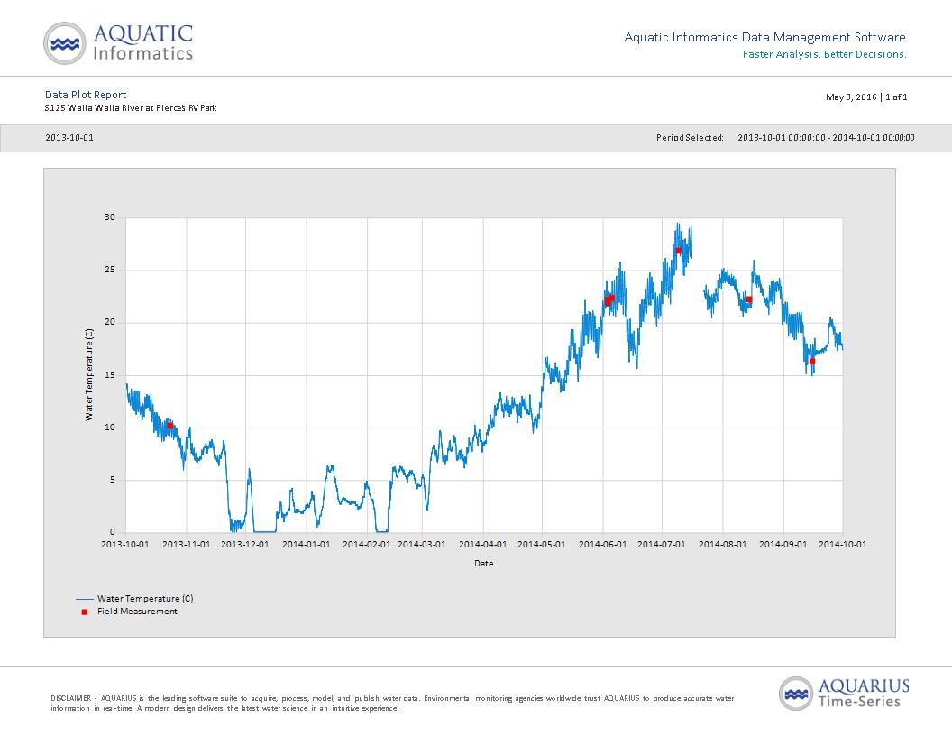Click the y-axis value 25

[x=110, y=270]
